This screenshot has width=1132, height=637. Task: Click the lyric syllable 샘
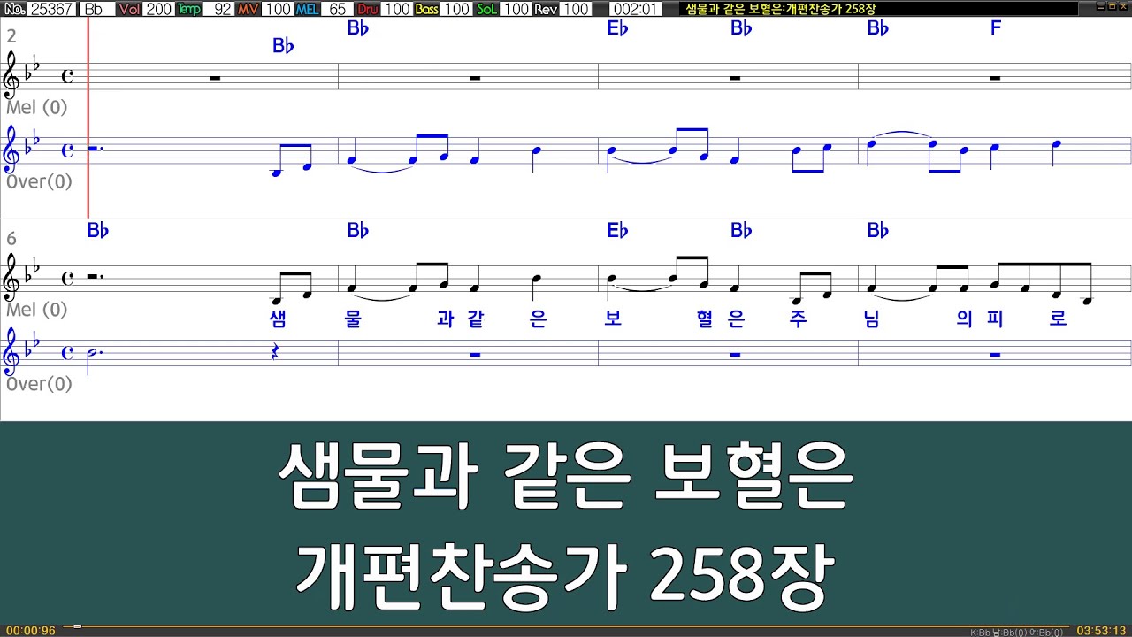tap(278, 318)
